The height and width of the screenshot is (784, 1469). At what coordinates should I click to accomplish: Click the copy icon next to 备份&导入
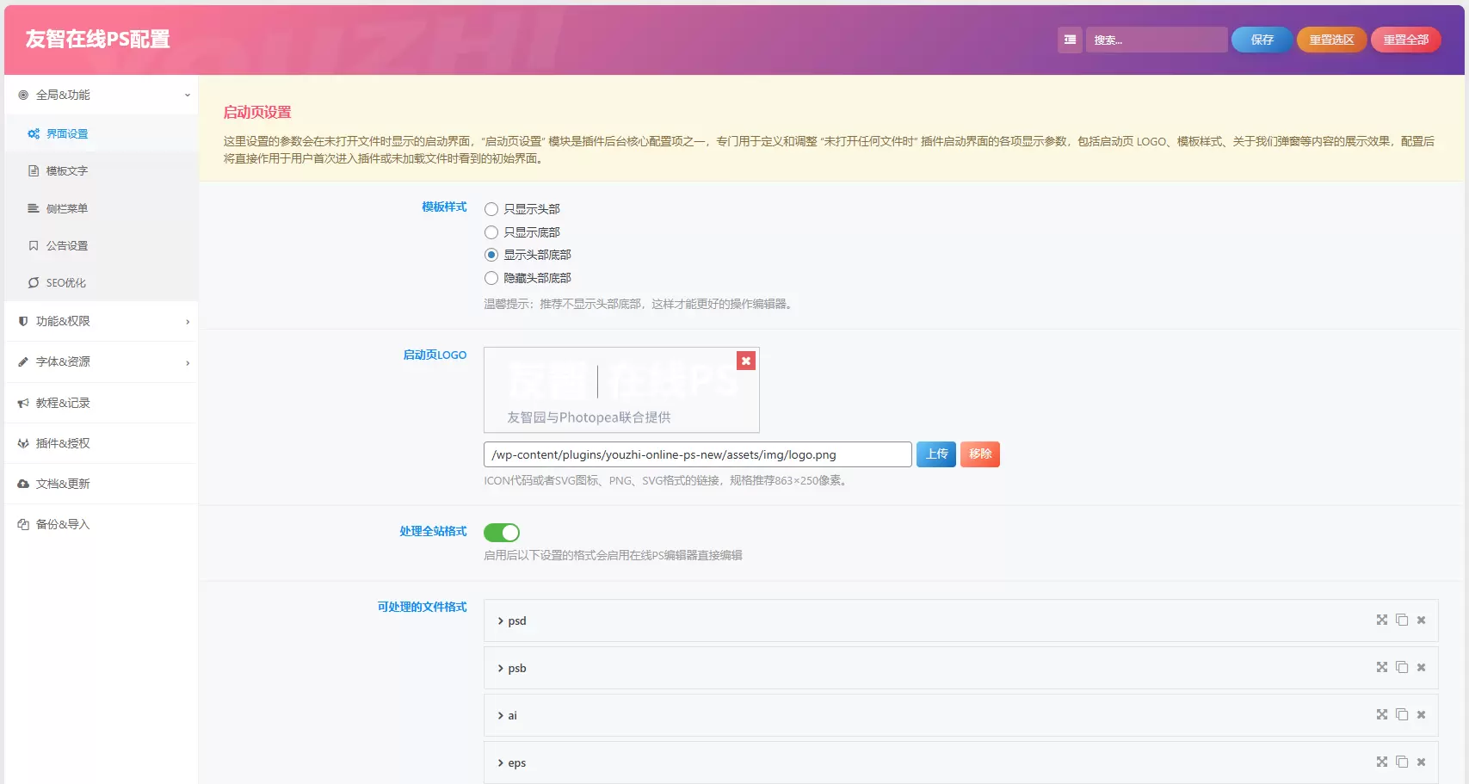coord(23,524)
